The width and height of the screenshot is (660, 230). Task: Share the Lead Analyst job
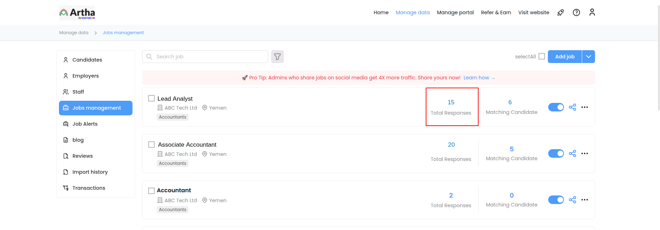tap(572, 107)
